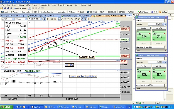Image resolution: width=174 pixels, height=109 pixels.
Task: Click the print icon in toolbar
Action: click(11, 8)
